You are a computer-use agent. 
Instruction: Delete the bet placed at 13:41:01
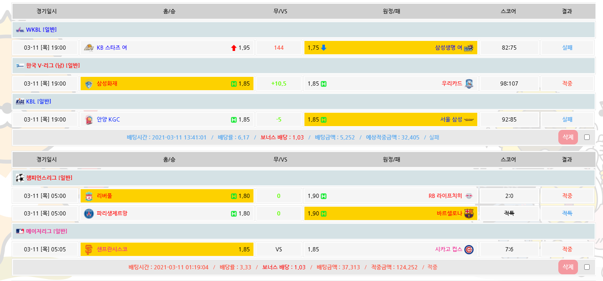[568, 137]
